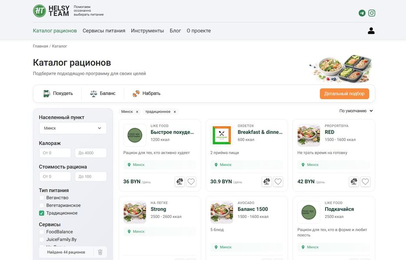The height and width of the screenshot is (260, 406).
Task: Open the OxDetox logo thumbnail
Action: [221, 135]
